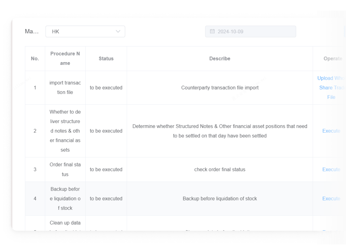Image resolution: width=346 pixels, height=250 pixels.
Task: Click the truncated 'Ma…' market label
Action: 32,31
